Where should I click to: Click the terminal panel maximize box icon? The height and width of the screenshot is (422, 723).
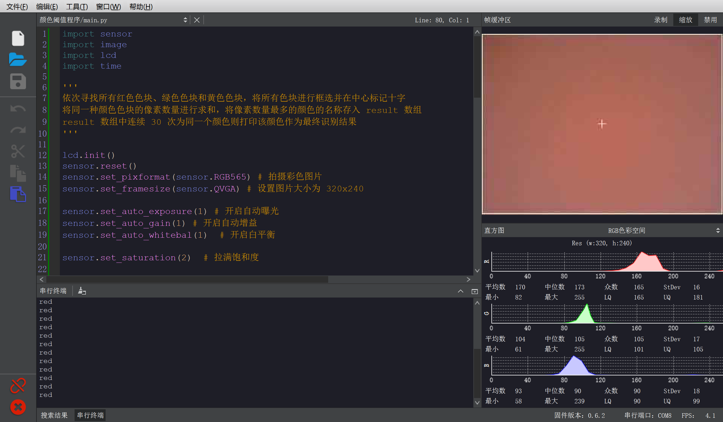click(x=474, y=291)
